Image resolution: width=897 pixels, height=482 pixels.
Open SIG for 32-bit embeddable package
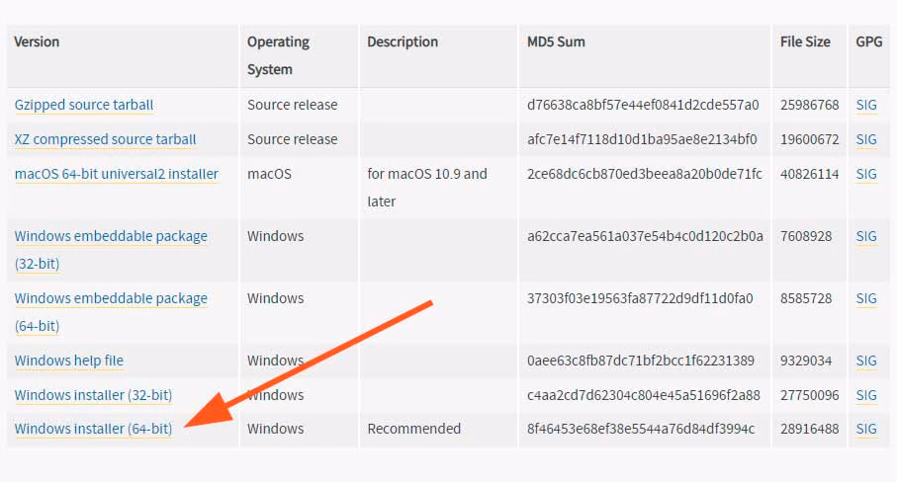coord(866,236)
